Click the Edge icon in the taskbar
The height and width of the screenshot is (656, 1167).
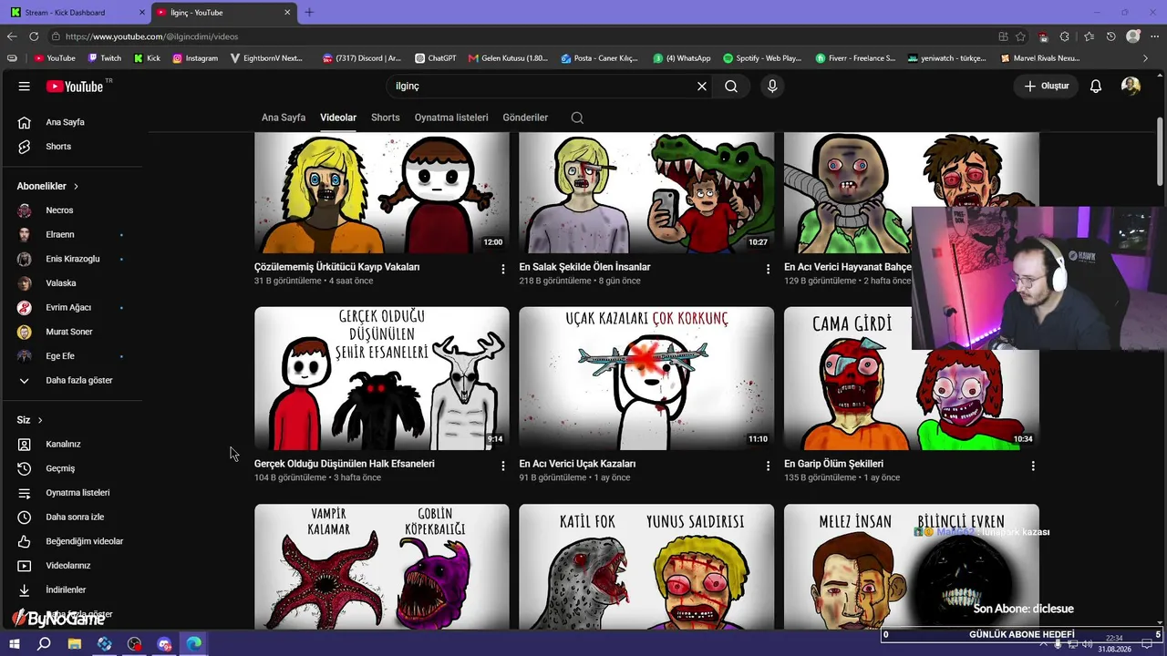pos(194,644)
